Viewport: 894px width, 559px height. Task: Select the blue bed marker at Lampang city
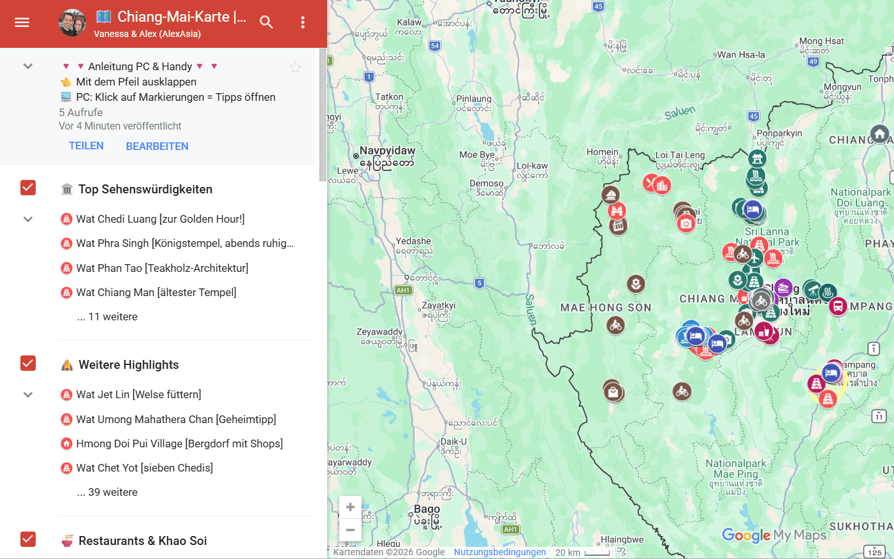click(832, 373)
